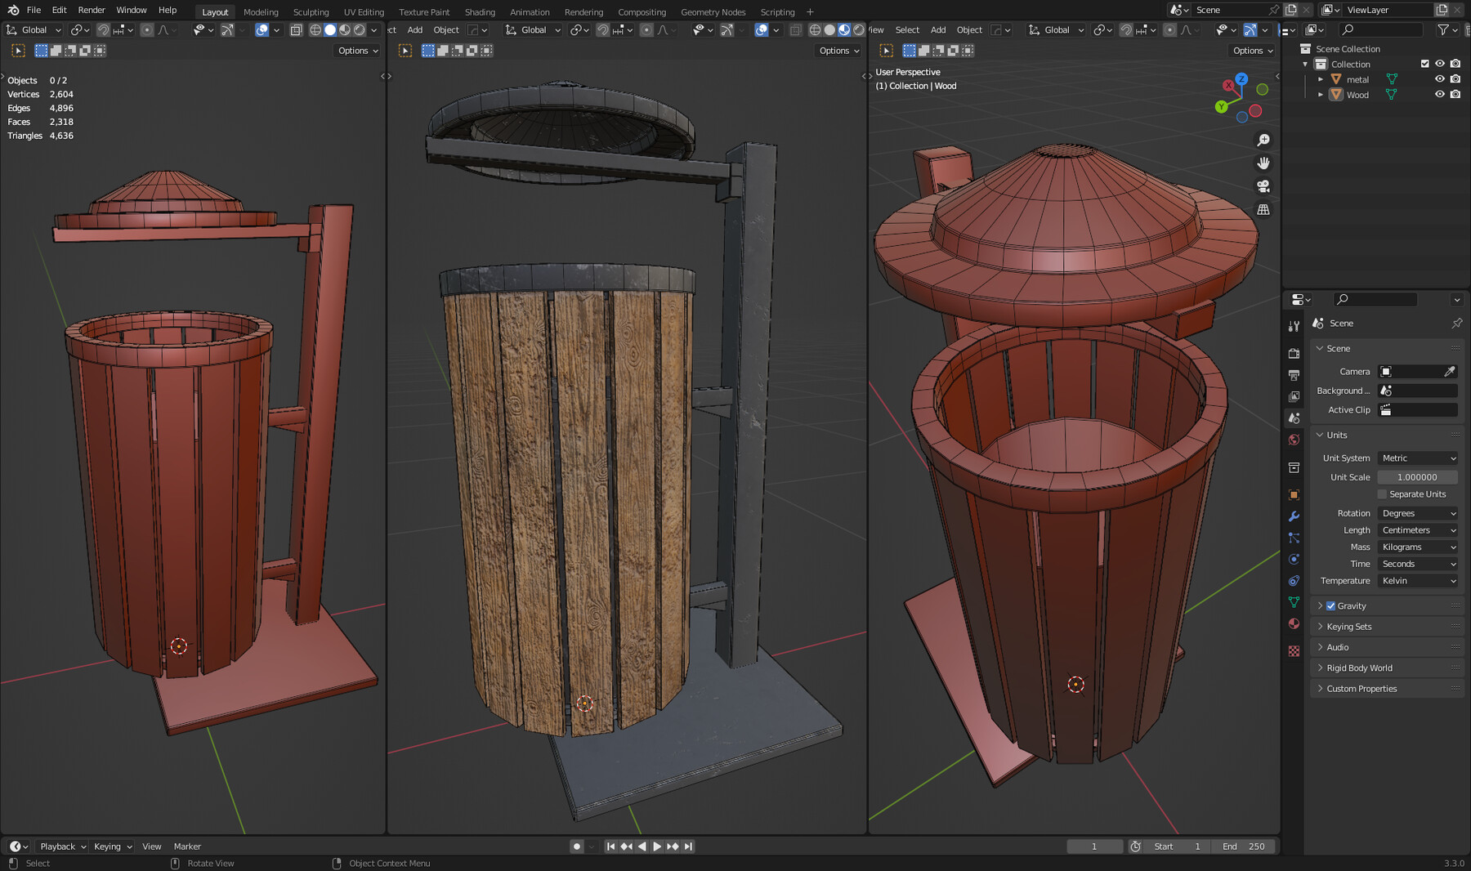
Task: Open Output Properties with the printer icon
Action: click(x=1294, y=375)
